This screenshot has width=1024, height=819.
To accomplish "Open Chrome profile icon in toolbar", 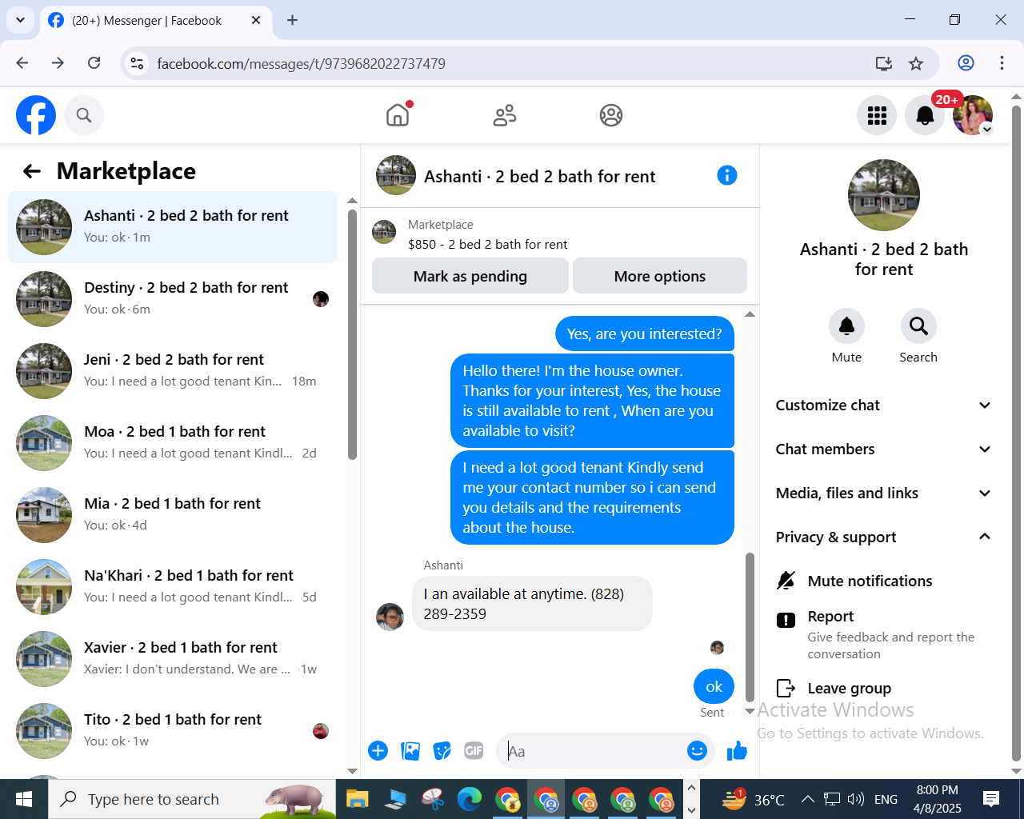I will 966,63.
